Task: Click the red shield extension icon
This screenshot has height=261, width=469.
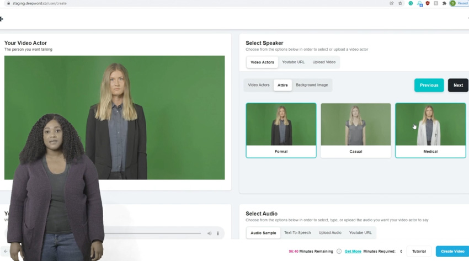Action: 428,3
